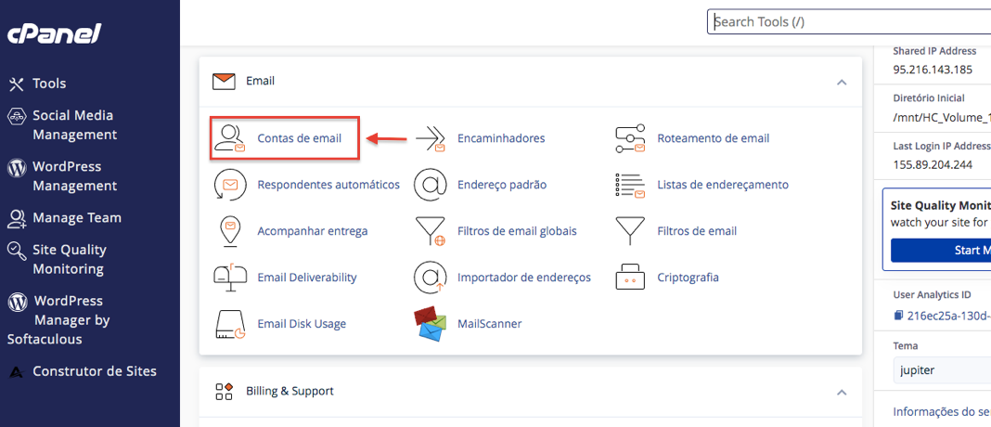Open the Contas de email icon

[x=229, y=138]
